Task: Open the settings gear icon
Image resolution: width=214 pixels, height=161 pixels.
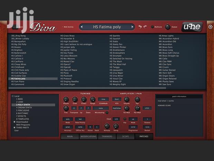Action: tap(210, 27)
